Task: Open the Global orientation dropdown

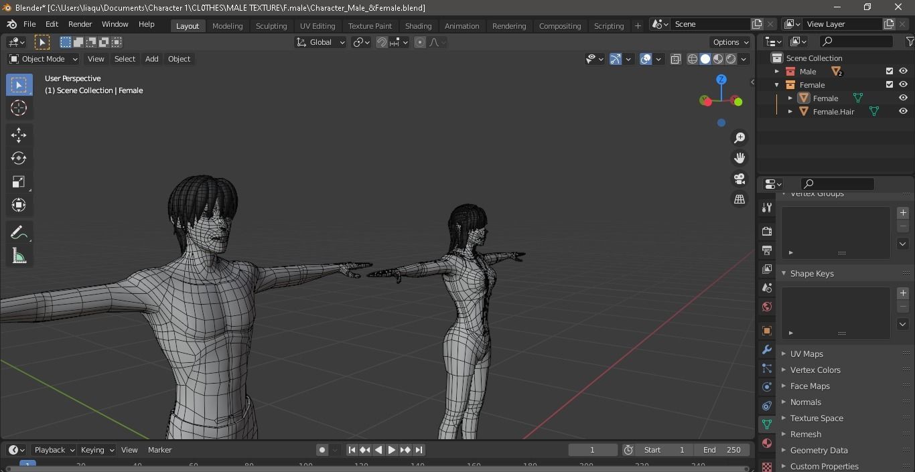Action: coord(321,42)
